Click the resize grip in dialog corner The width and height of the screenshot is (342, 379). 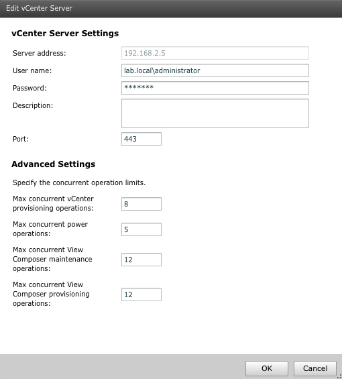click(x=339, y=376)
